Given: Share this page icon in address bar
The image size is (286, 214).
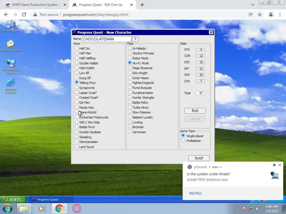Looking at the screenshot, I should click(251, 14).
